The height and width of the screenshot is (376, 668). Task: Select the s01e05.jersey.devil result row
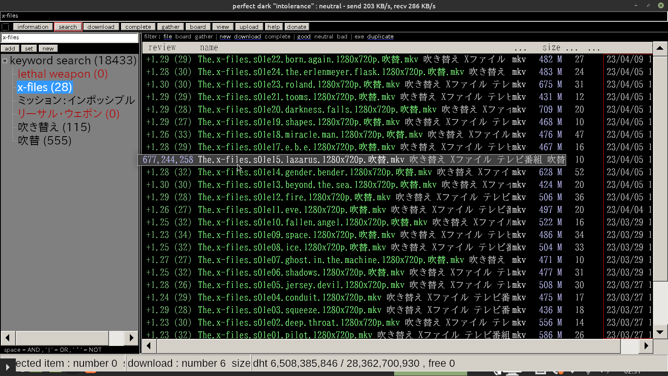pyautogui.click(x=397, y=285)
